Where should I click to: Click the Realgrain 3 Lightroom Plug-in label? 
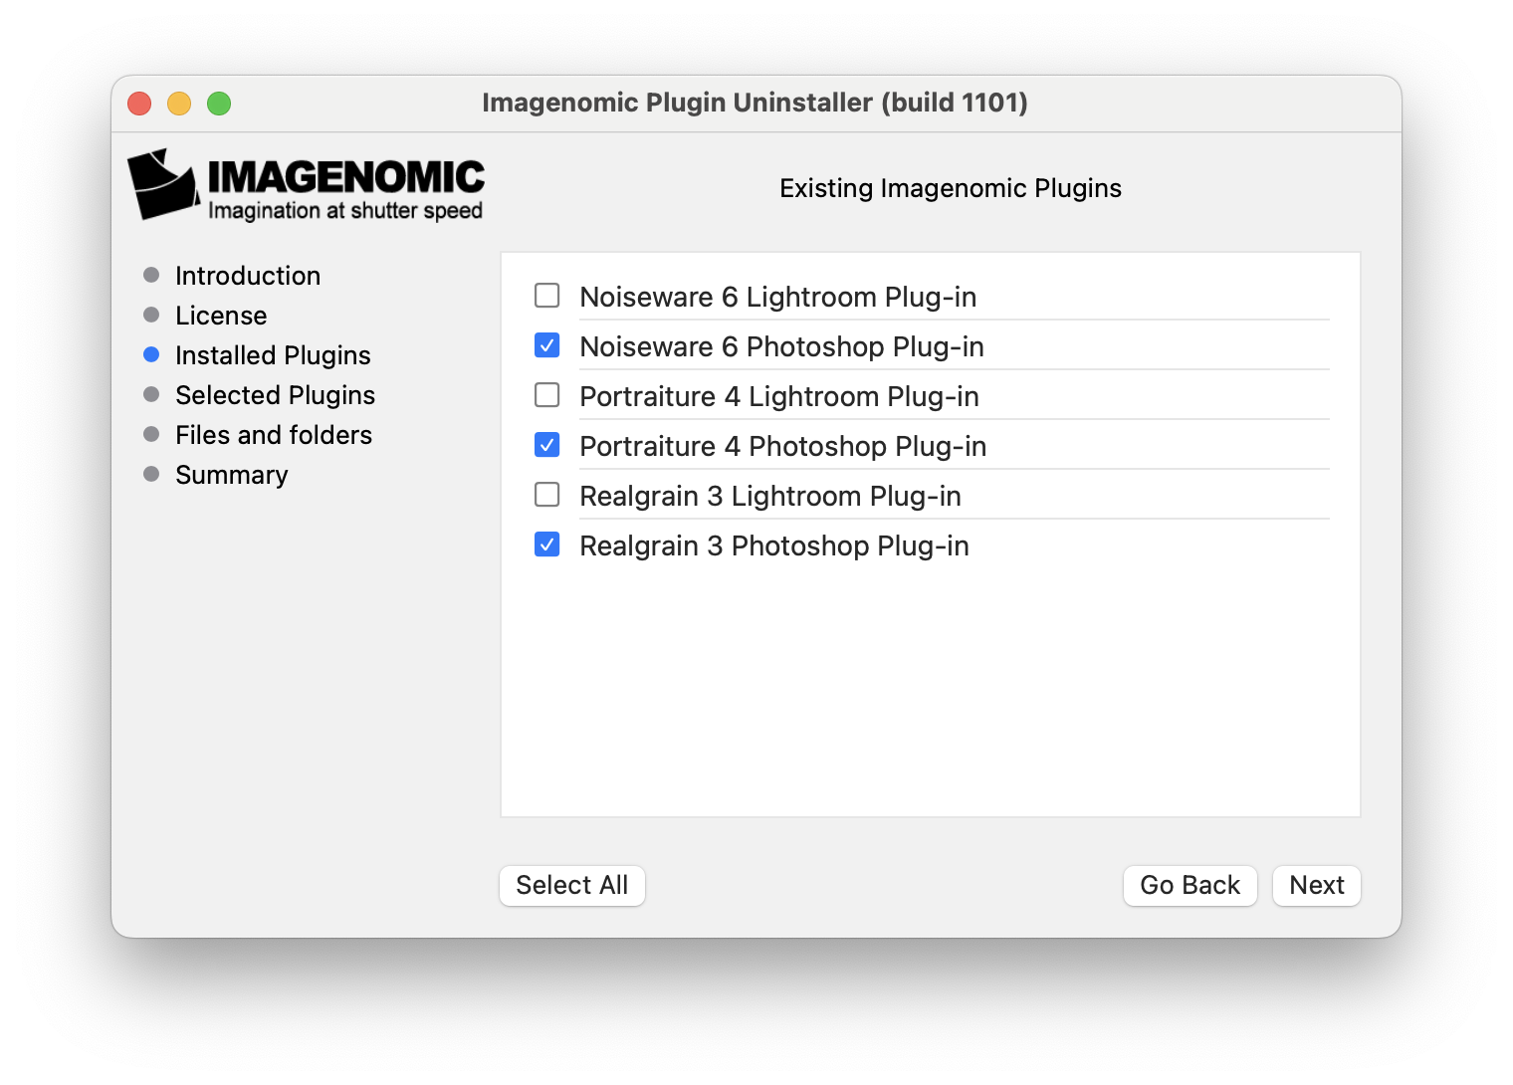(770, 496)
